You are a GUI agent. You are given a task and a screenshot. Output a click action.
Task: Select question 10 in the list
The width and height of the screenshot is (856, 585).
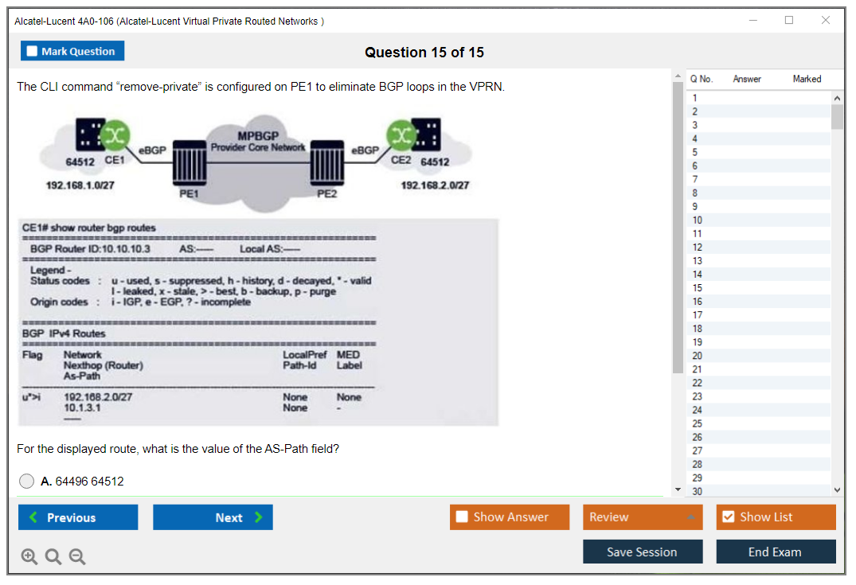pyautogui.click(x=698, y=220)
